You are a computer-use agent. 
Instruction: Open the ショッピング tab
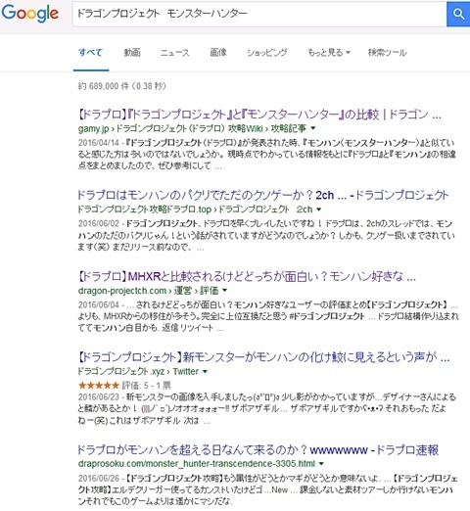click(x=267, y=52)
